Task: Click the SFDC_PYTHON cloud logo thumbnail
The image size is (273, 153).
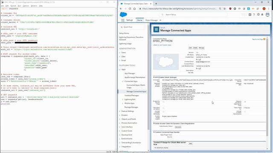Action: (166, 62)
